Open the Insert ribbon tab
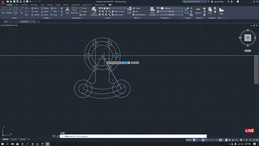Viewport: 259px width, 146px height. tap(17, 5)
